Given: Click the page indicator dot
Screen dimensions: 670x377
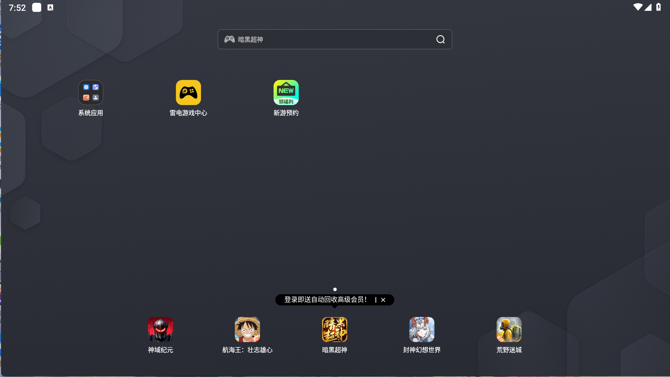Looking at the screenshot, I should point(335,289).
